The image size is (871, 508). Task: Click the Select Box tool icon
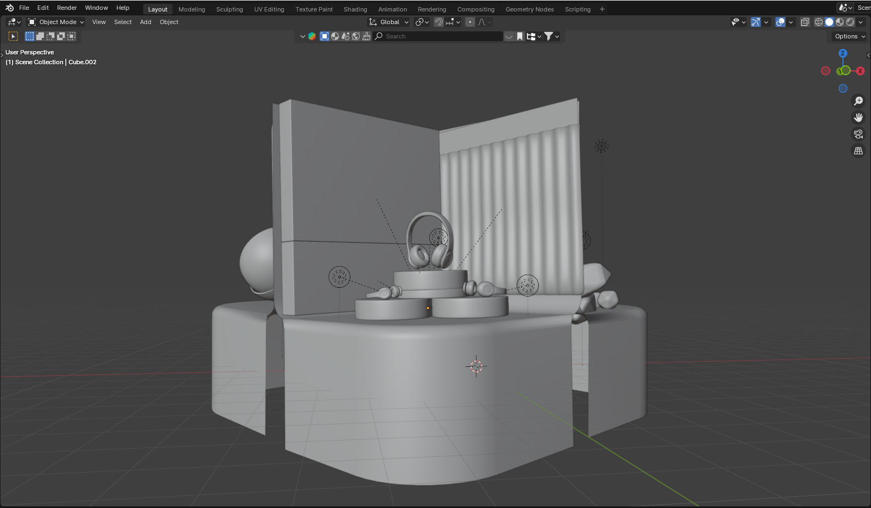coord(13,36)
